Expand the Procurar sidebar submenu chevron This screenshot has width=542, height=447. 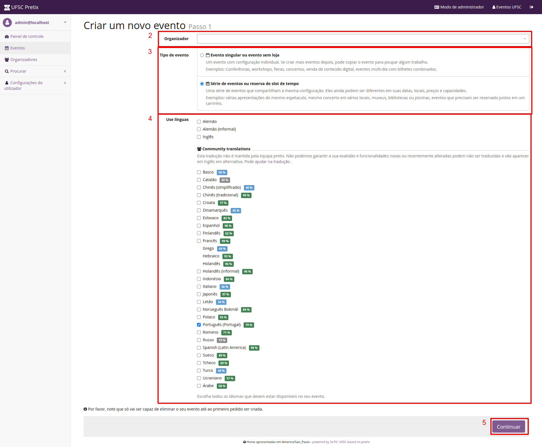(x=65, y=71)
